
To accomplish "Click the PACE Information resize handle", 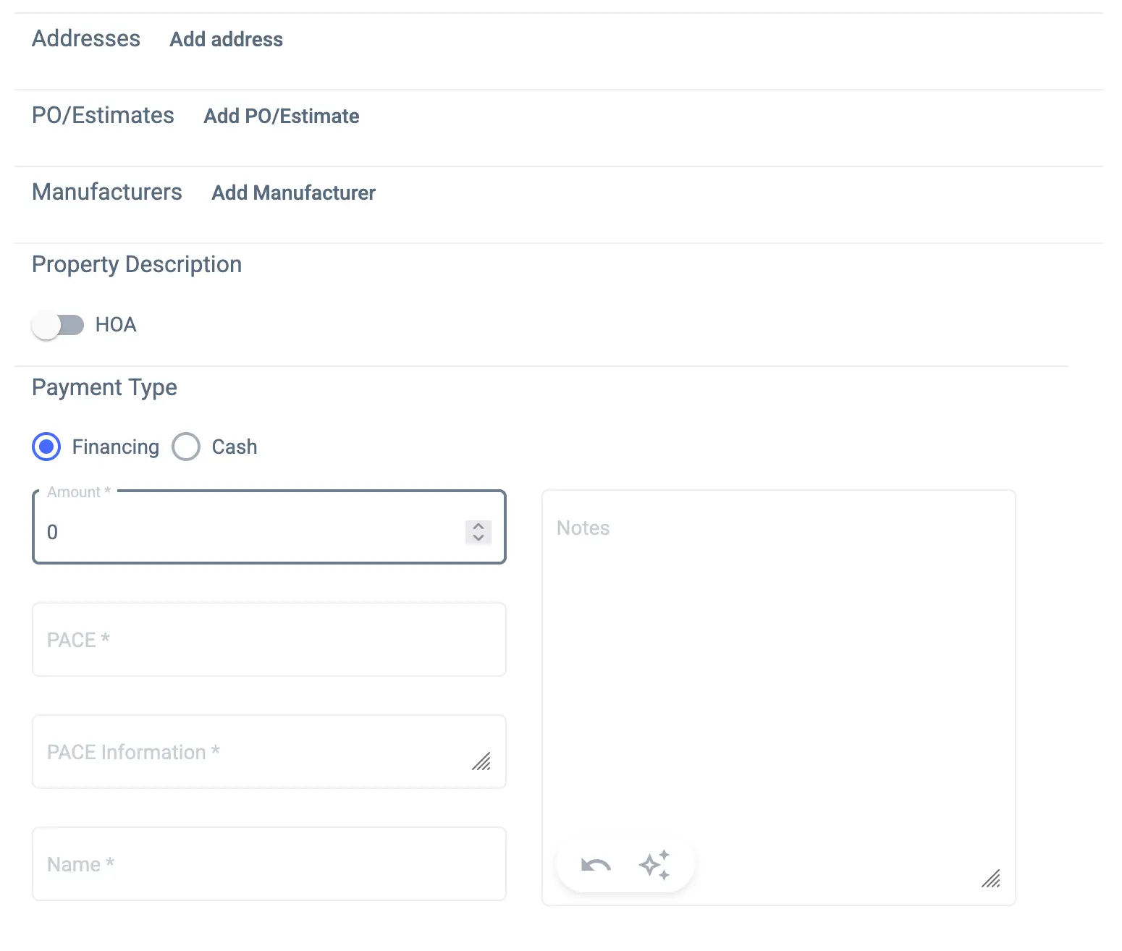I will pos(481,761).
